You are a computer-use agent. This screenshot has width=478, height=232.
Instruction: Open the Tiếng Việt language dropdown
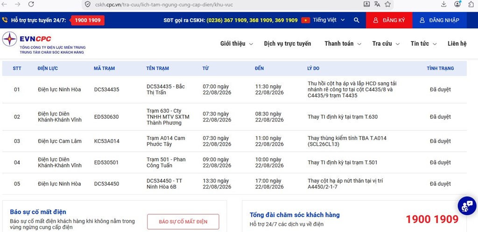(329, 20)
